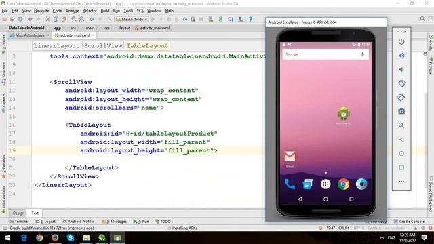Image resolution: width=434 pixels, height=244 pixels.
Task: Select the Text view tab
Action: tap(35, 213)
